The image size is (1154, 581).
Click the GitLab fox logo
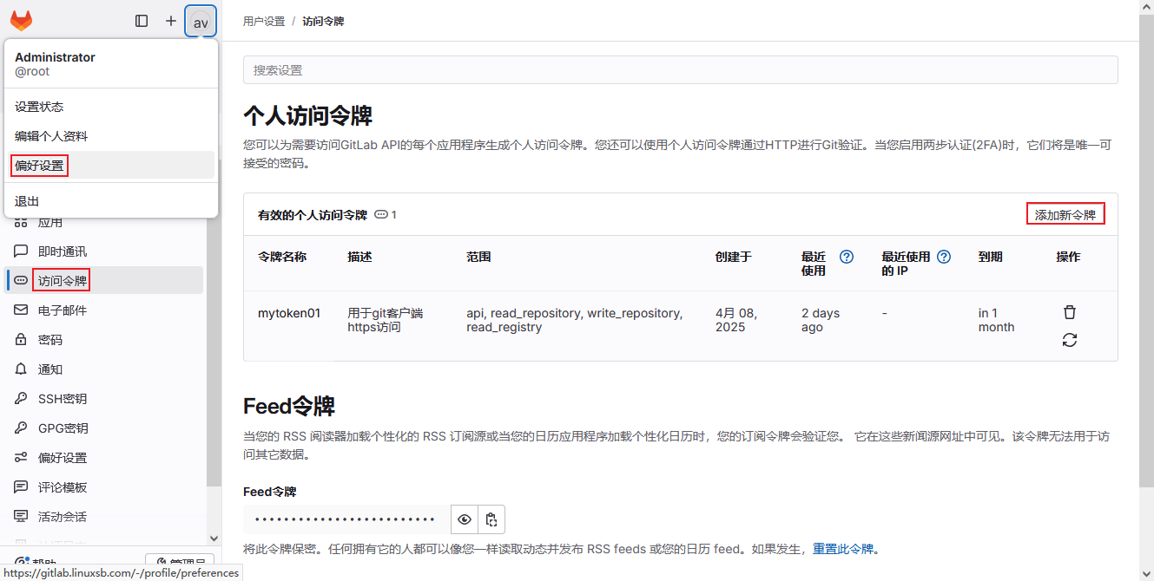[x=22, y=21]
